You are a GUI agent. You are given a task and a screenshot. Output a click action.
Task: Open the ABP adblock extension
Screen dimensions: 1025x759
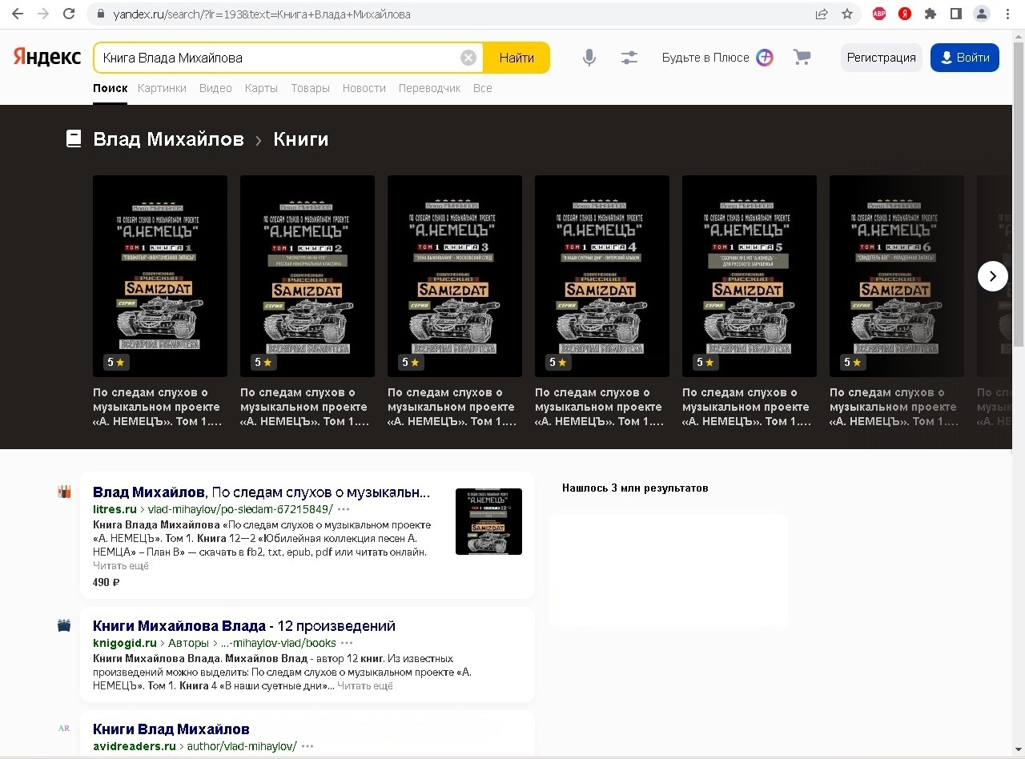point(879,14)
